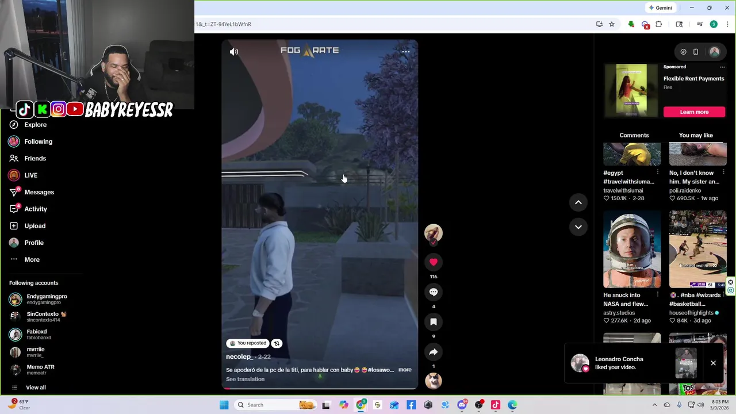Open the video's three-dot options menu

click(x=405, y=52)
